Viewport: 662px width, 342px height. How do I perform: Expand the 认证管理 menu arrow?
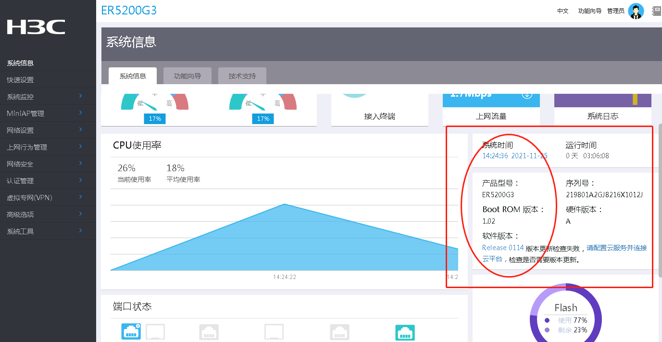point(80,180)
